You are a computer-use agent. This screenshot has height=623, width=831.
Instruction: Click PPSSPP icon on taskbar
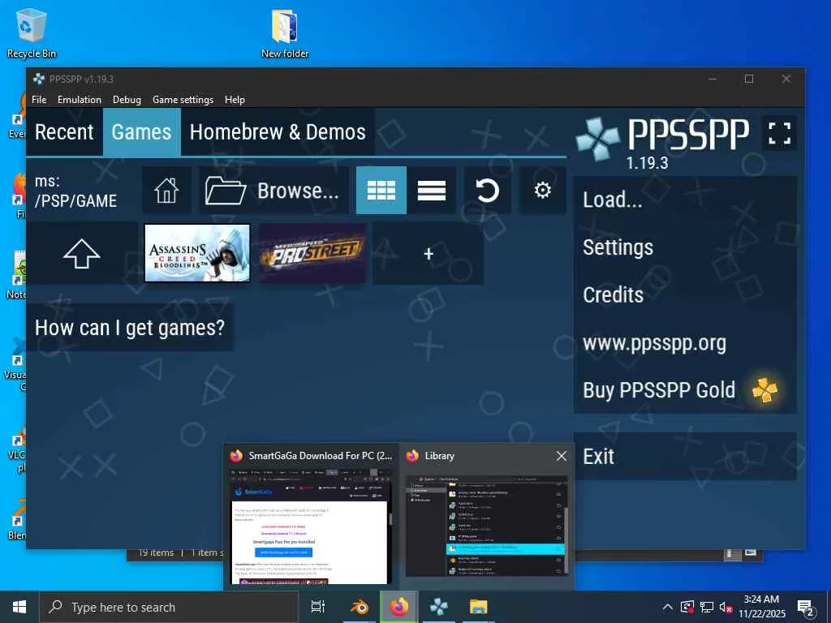[439, 607]
